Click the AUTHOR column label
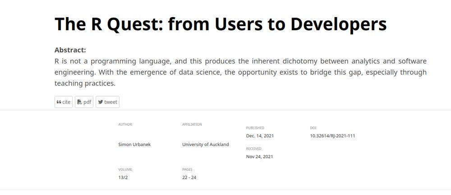The width and height of the screenshot is (451, 195). point(125,124)
